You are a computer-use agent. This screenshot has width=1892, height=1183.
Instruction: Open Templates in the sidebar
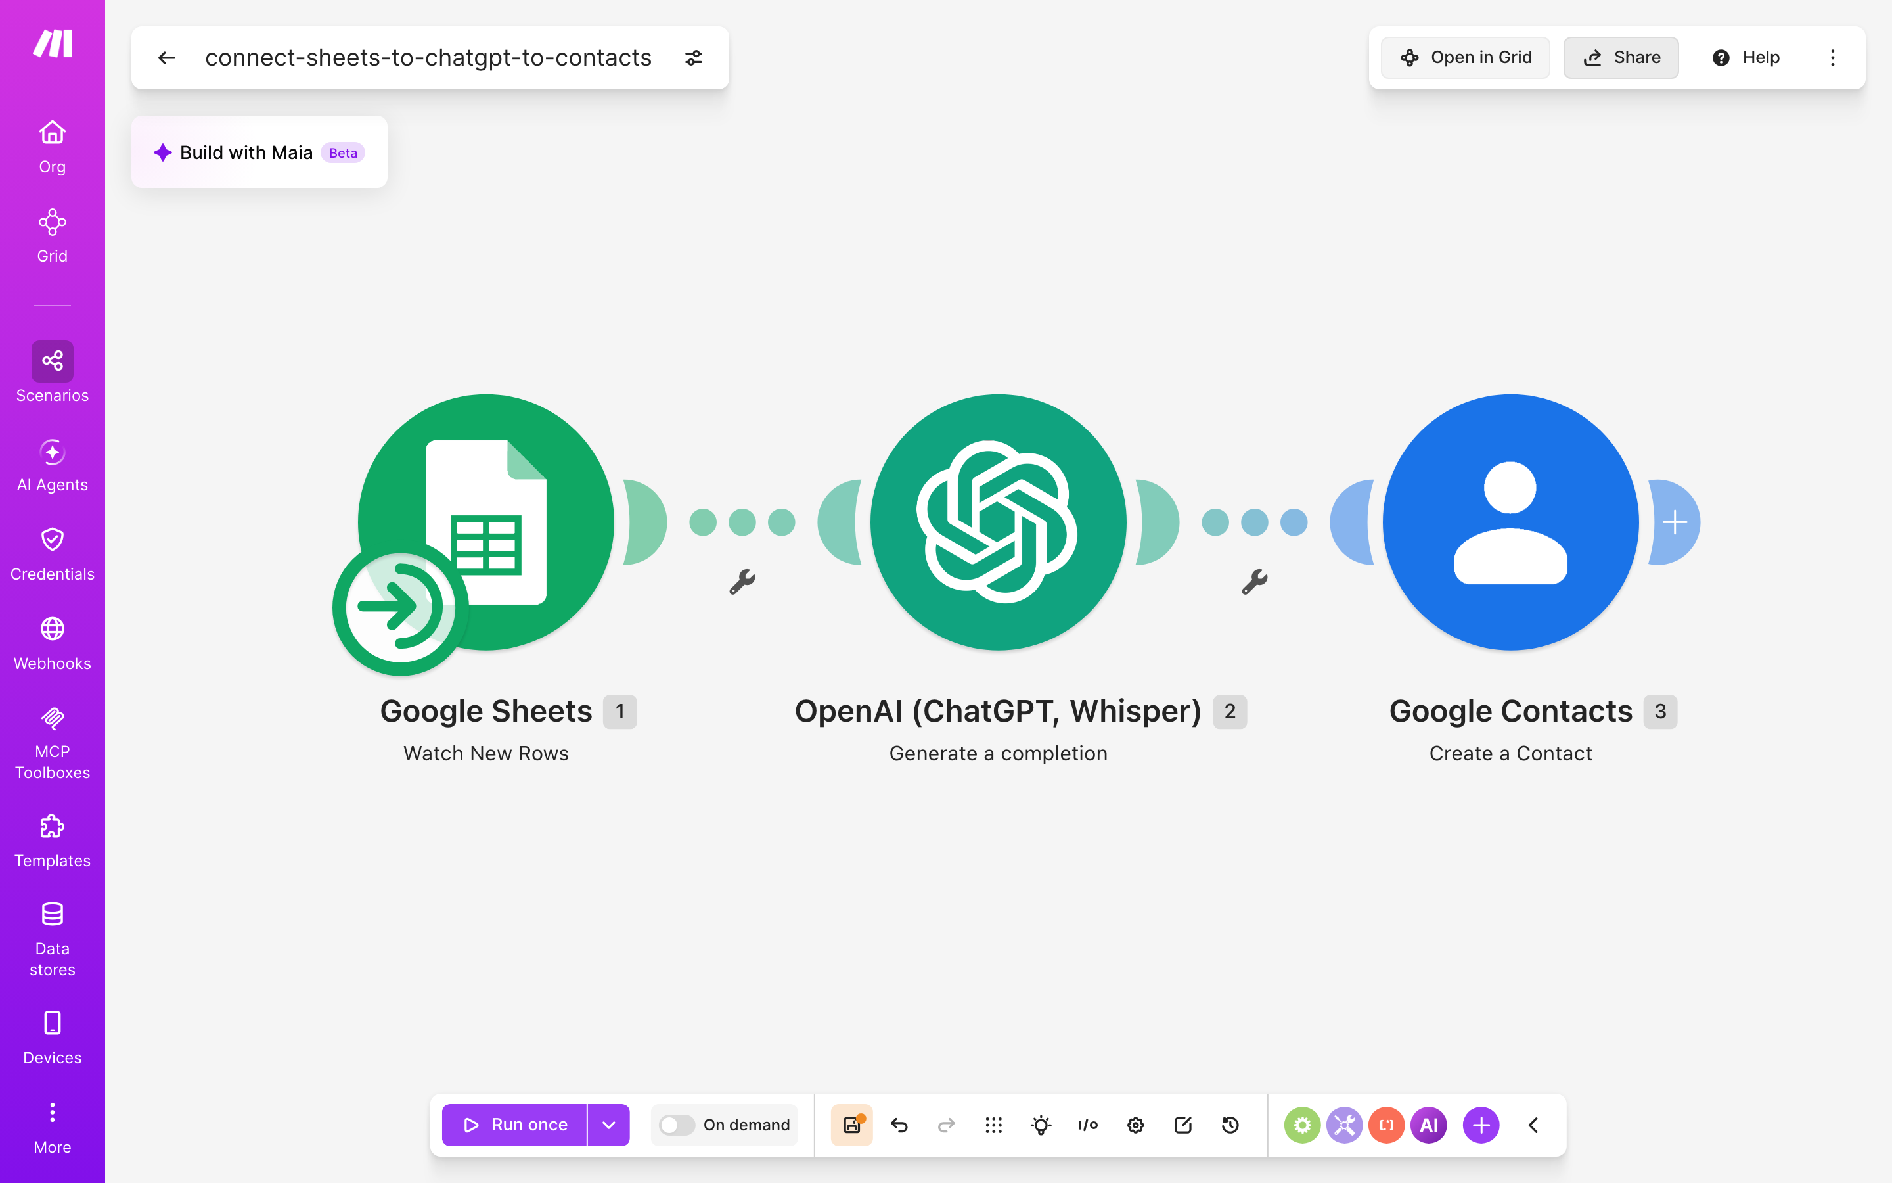[53, 841]
